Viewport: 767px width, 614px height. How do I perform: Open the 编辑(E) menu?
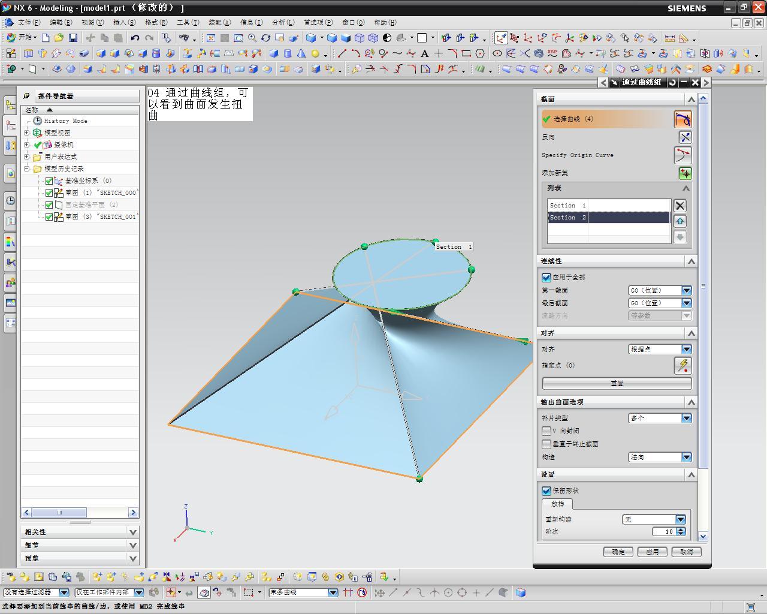pyautogui.click(x=61, y=22)
